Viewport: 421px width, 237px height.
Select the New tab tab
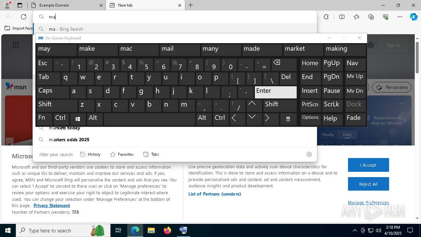145,5
